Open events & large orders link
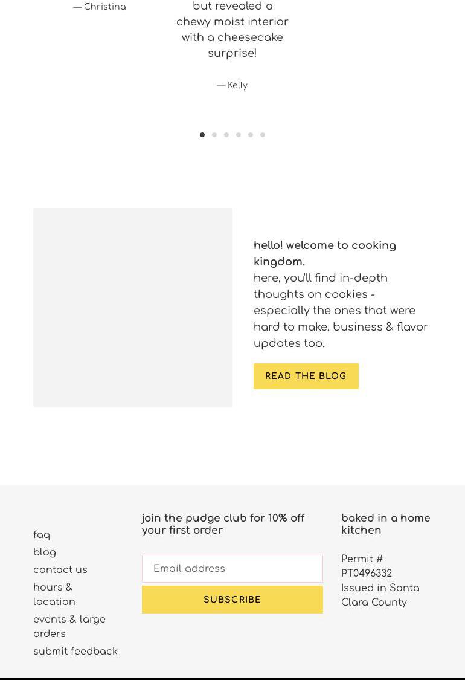This screenshot has width=465, height=680. click(69, 627)
